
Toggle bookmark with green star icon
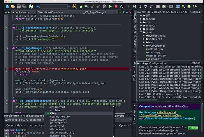(x=81, y=6)
